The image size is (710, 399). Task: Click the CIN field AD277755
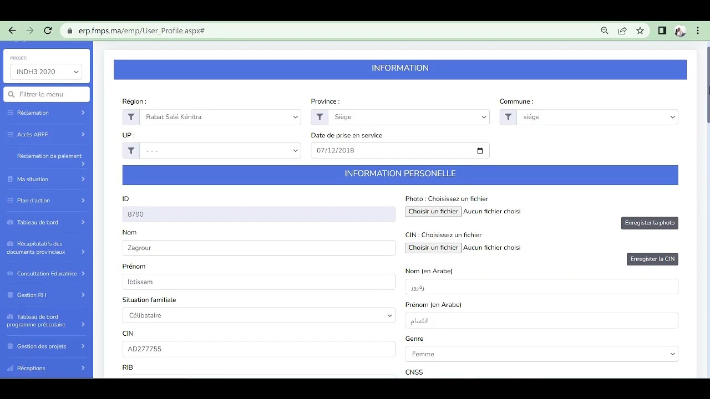pos(258,349)
